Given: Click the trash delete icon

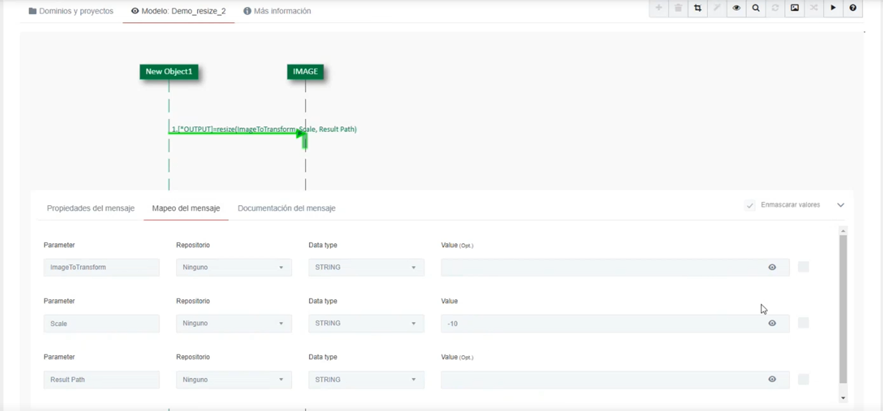Looking at the screenshot, I should (x=678, y=8).
